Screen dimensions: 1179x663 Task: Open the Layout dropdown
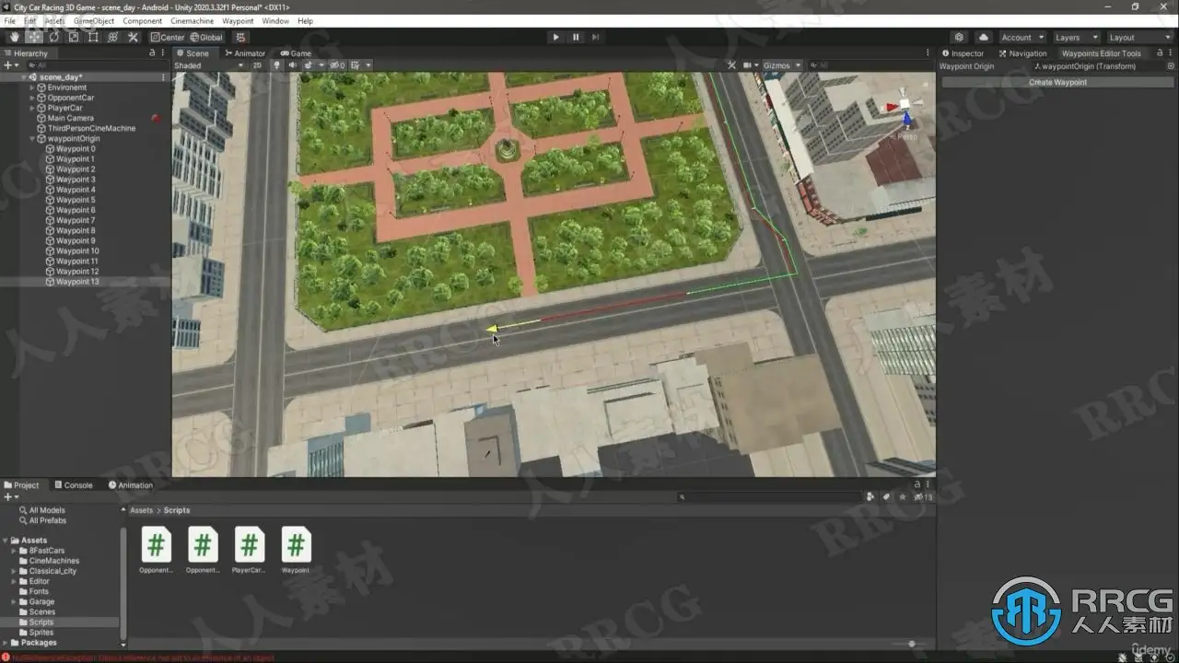pyautogui.click(x=1139, y=37)
